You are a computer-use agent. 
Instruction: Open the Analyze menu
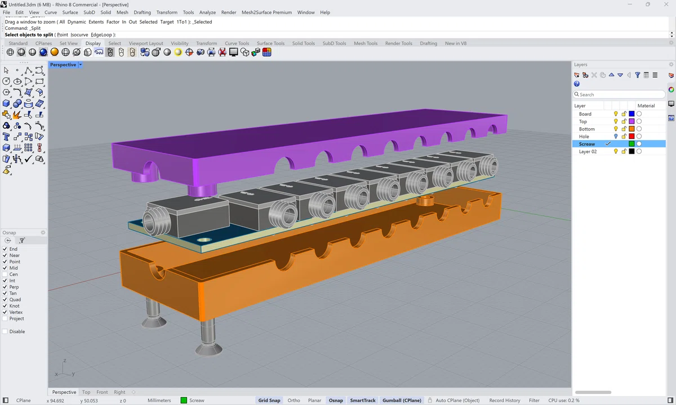pyautogui.click(x=207, y=12)
